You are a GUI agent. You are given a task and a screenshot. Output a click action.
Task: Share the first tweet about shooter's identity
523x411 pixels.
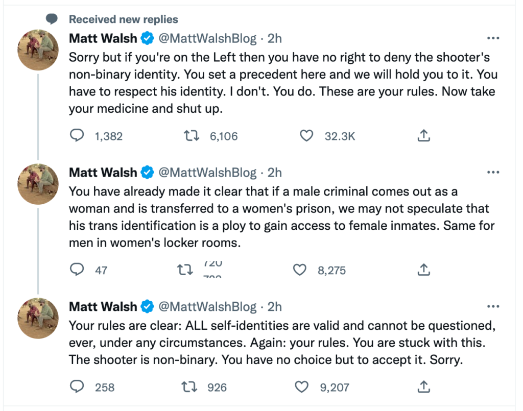pyautogui.click(x=423, y=136)
